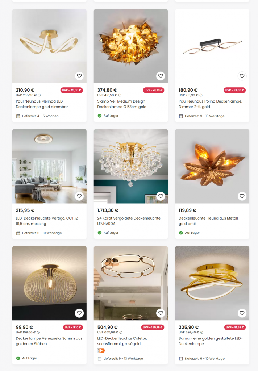Favorite the LENNARDA crystal ceiling light
This screenshot has height=371, width=258.
click(x=161, y=196)
